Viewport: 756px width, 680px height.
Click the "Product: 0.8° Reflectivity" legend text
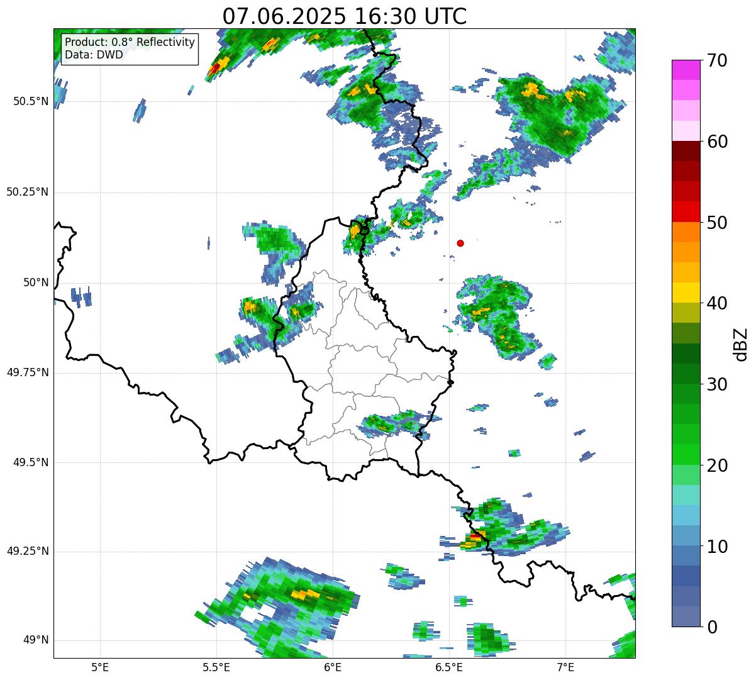click(x=130, y=43)
